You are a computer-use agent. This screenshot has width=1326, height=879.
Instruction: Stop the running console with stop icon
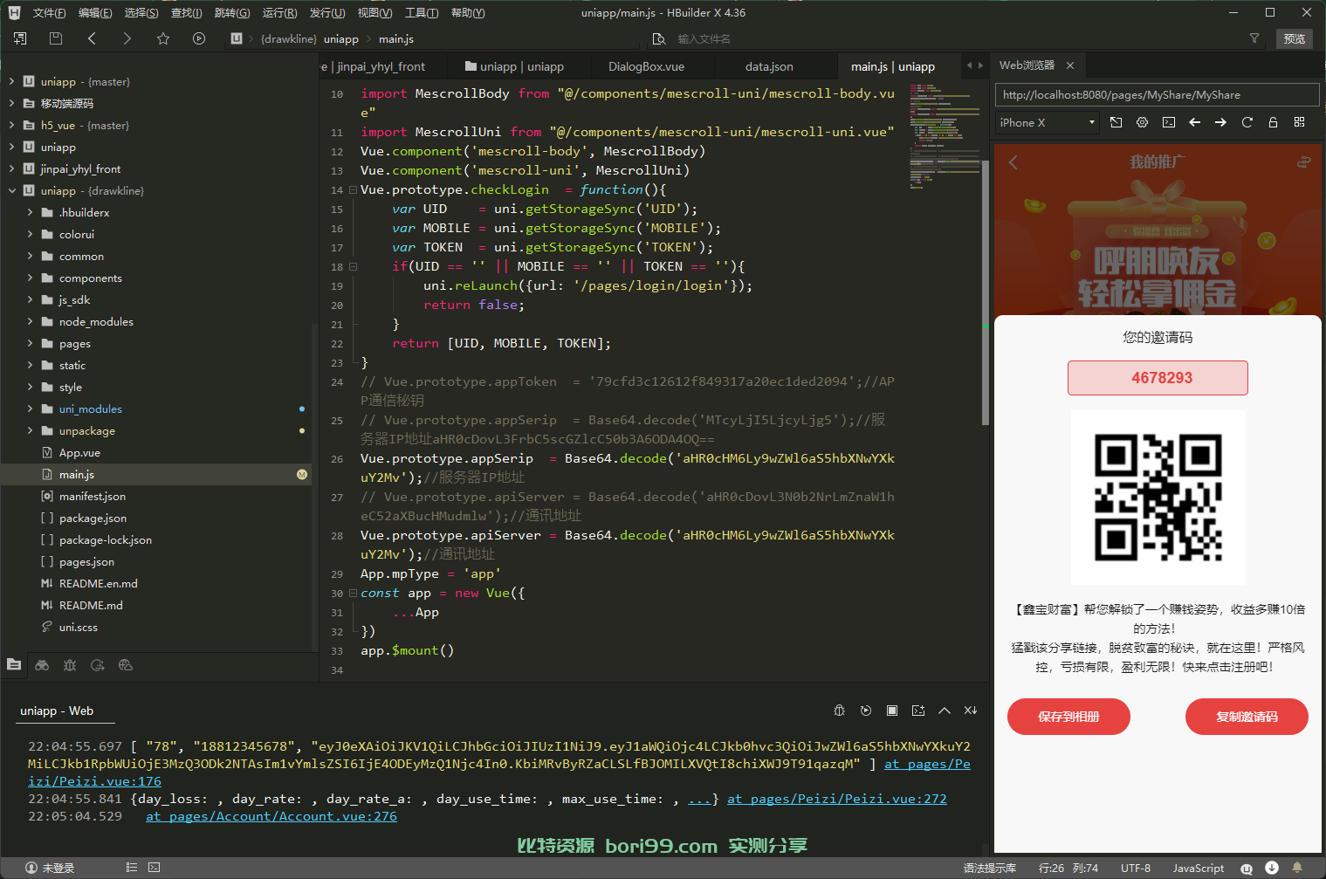892,711
